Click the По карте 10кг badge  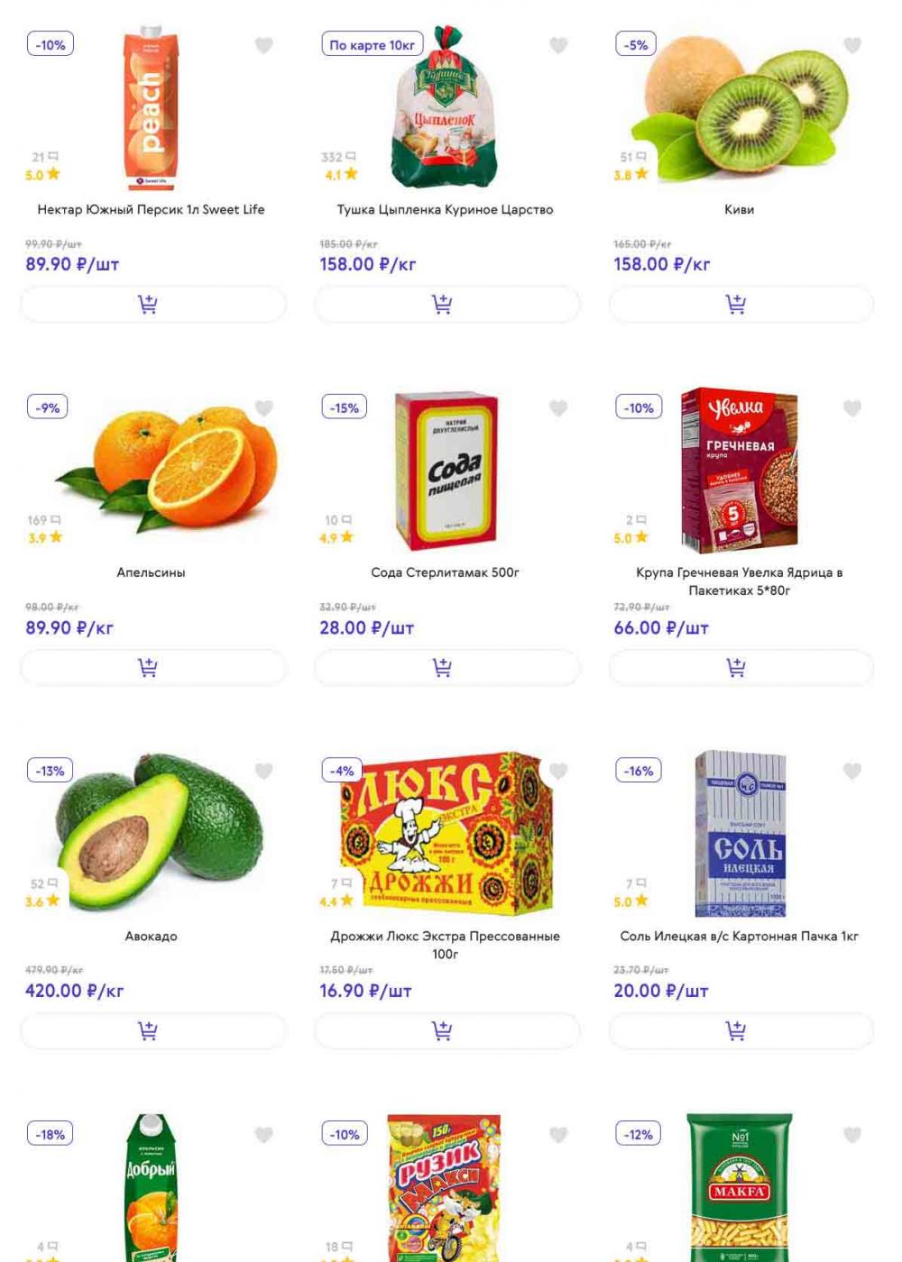[373, 44]
